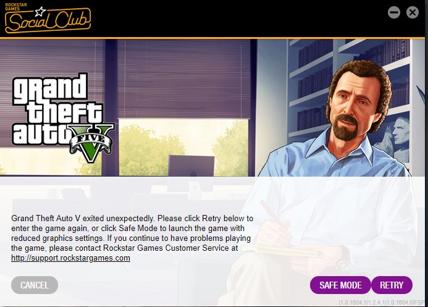Click the Social Club logo
Viewport: 428px width, 307px height.
pos(48,19)
